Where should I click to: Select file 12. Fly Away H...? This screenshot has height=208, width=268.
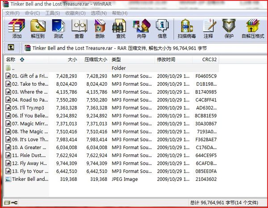pos(29,163)
